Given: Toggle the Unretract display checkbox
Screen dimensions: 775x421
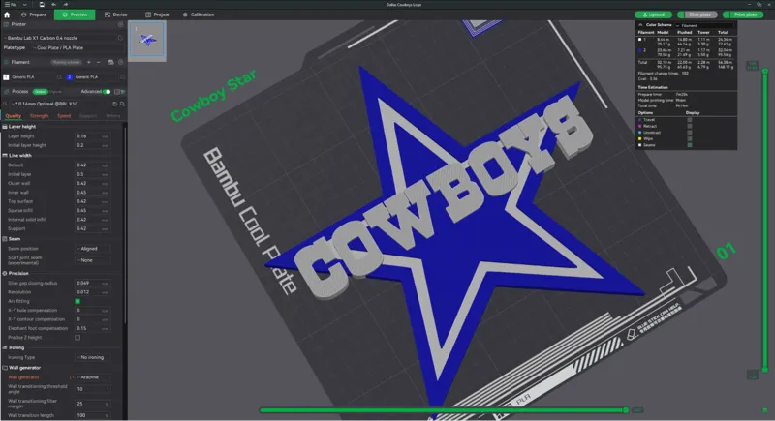Looking at the screenshot, I should 690,133.
